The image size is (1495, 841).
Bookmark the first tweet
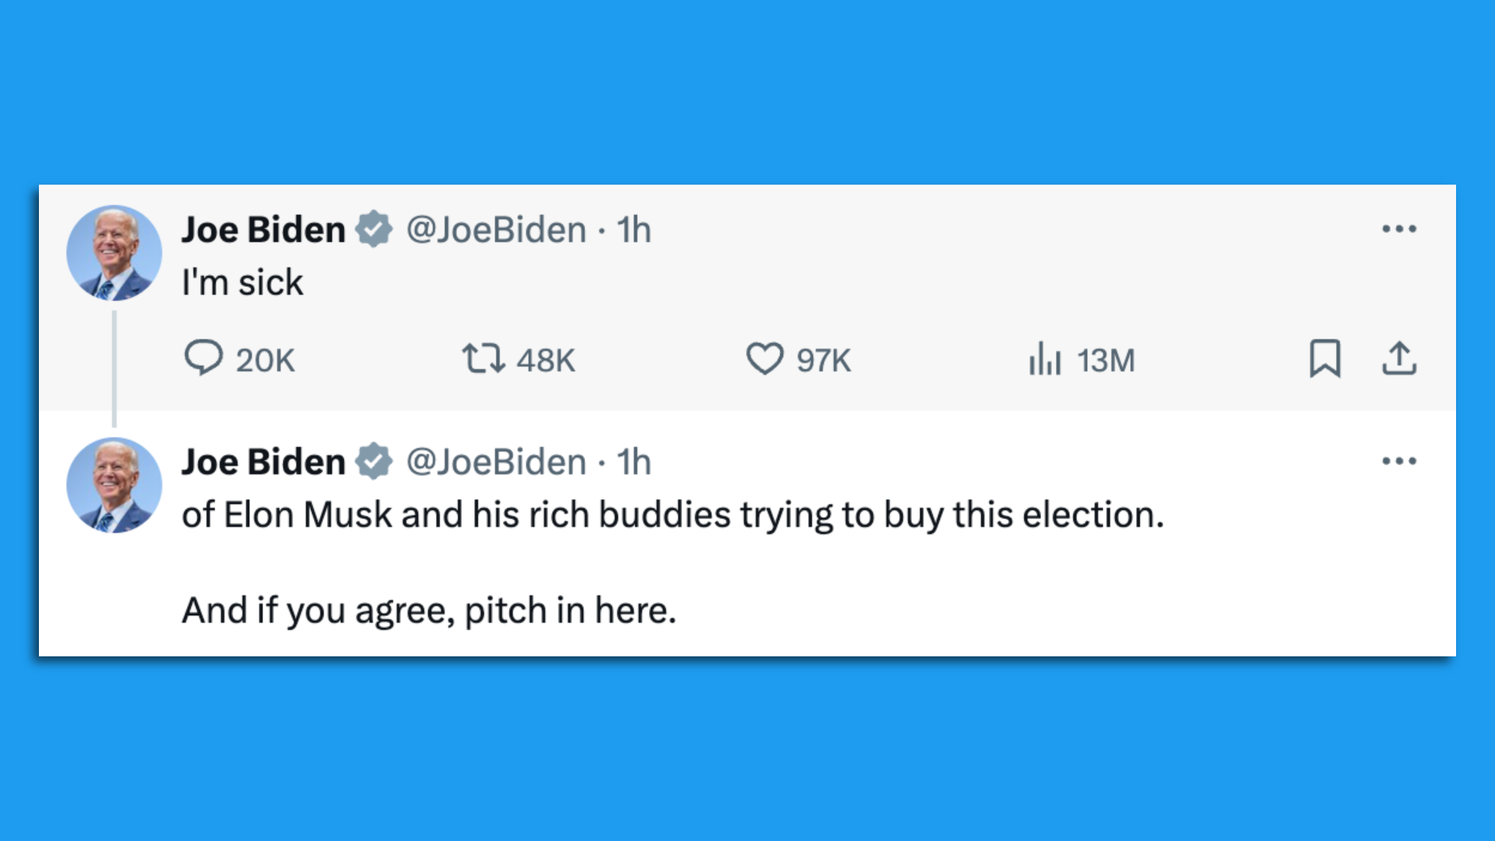pos(1324,358)
